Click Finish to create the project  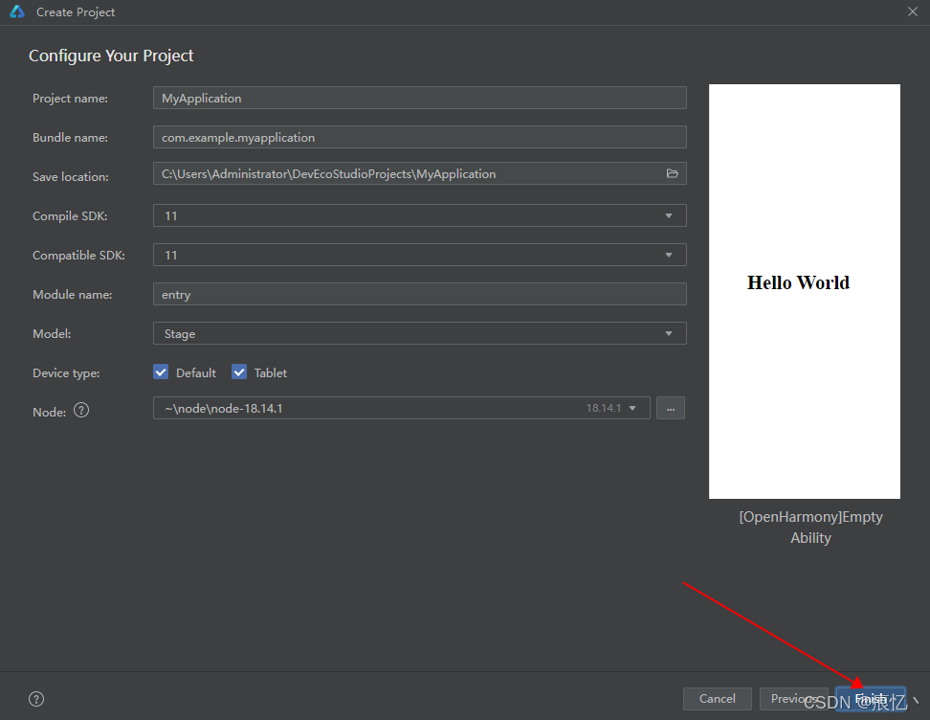(870, 699)
